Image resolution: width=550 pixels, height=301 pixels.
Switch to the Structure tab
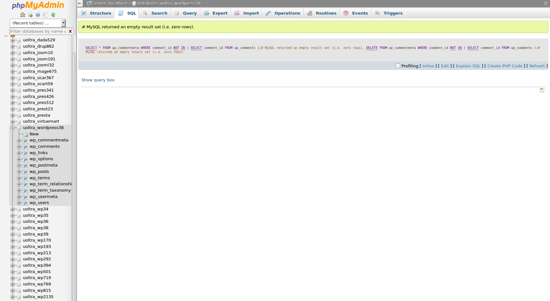(x=96, y=13)
